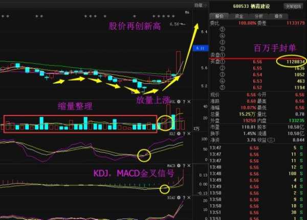Select the stock title 600533 栖霞建设
This screenshot has width=307, height=220.
coord(251,6)
